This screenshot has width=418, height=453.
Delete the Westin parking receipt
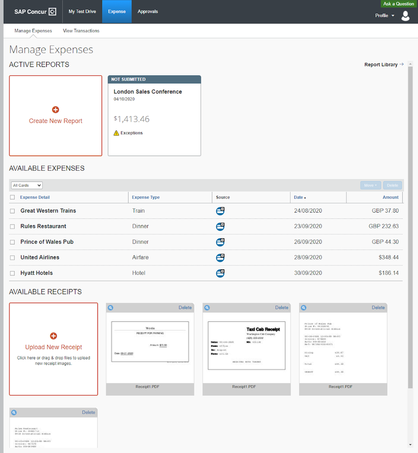point(185,308)
